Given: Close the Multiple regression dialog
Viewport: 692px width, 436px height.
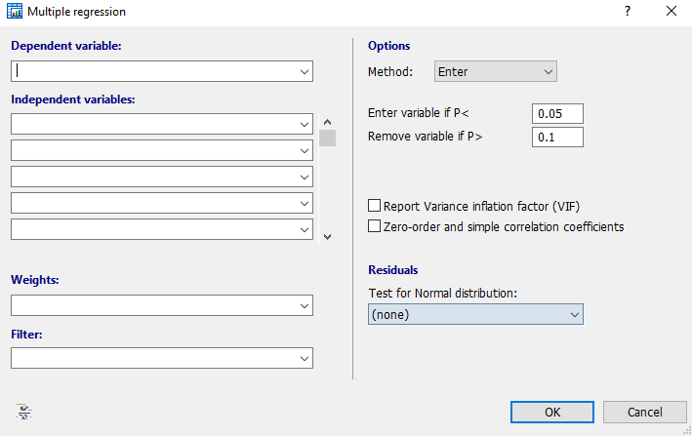Looking at the screenshot, I should (671, 12).
